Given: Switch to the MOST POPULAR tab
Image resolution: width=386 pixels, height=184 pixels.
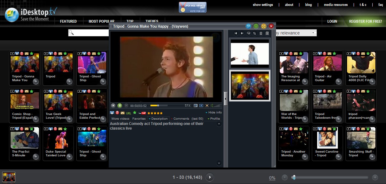Looking at the screenshot, I should 102,21.
